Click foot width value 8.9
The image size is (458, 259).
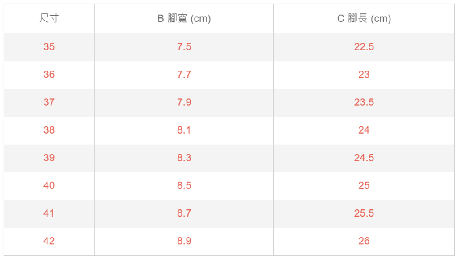184,241
